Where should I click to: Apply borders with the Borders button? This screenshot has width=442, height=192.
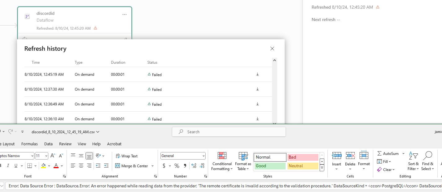click(29, 166)
